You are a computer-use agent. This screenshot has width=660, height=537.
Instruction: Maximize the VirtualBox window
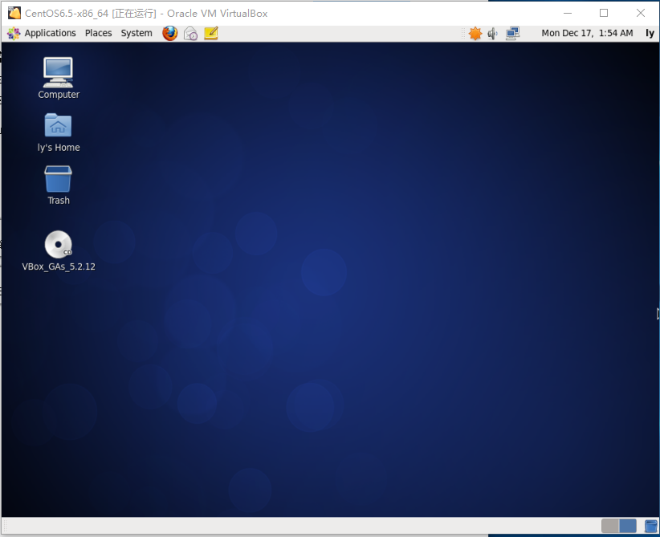pos(604,13)
